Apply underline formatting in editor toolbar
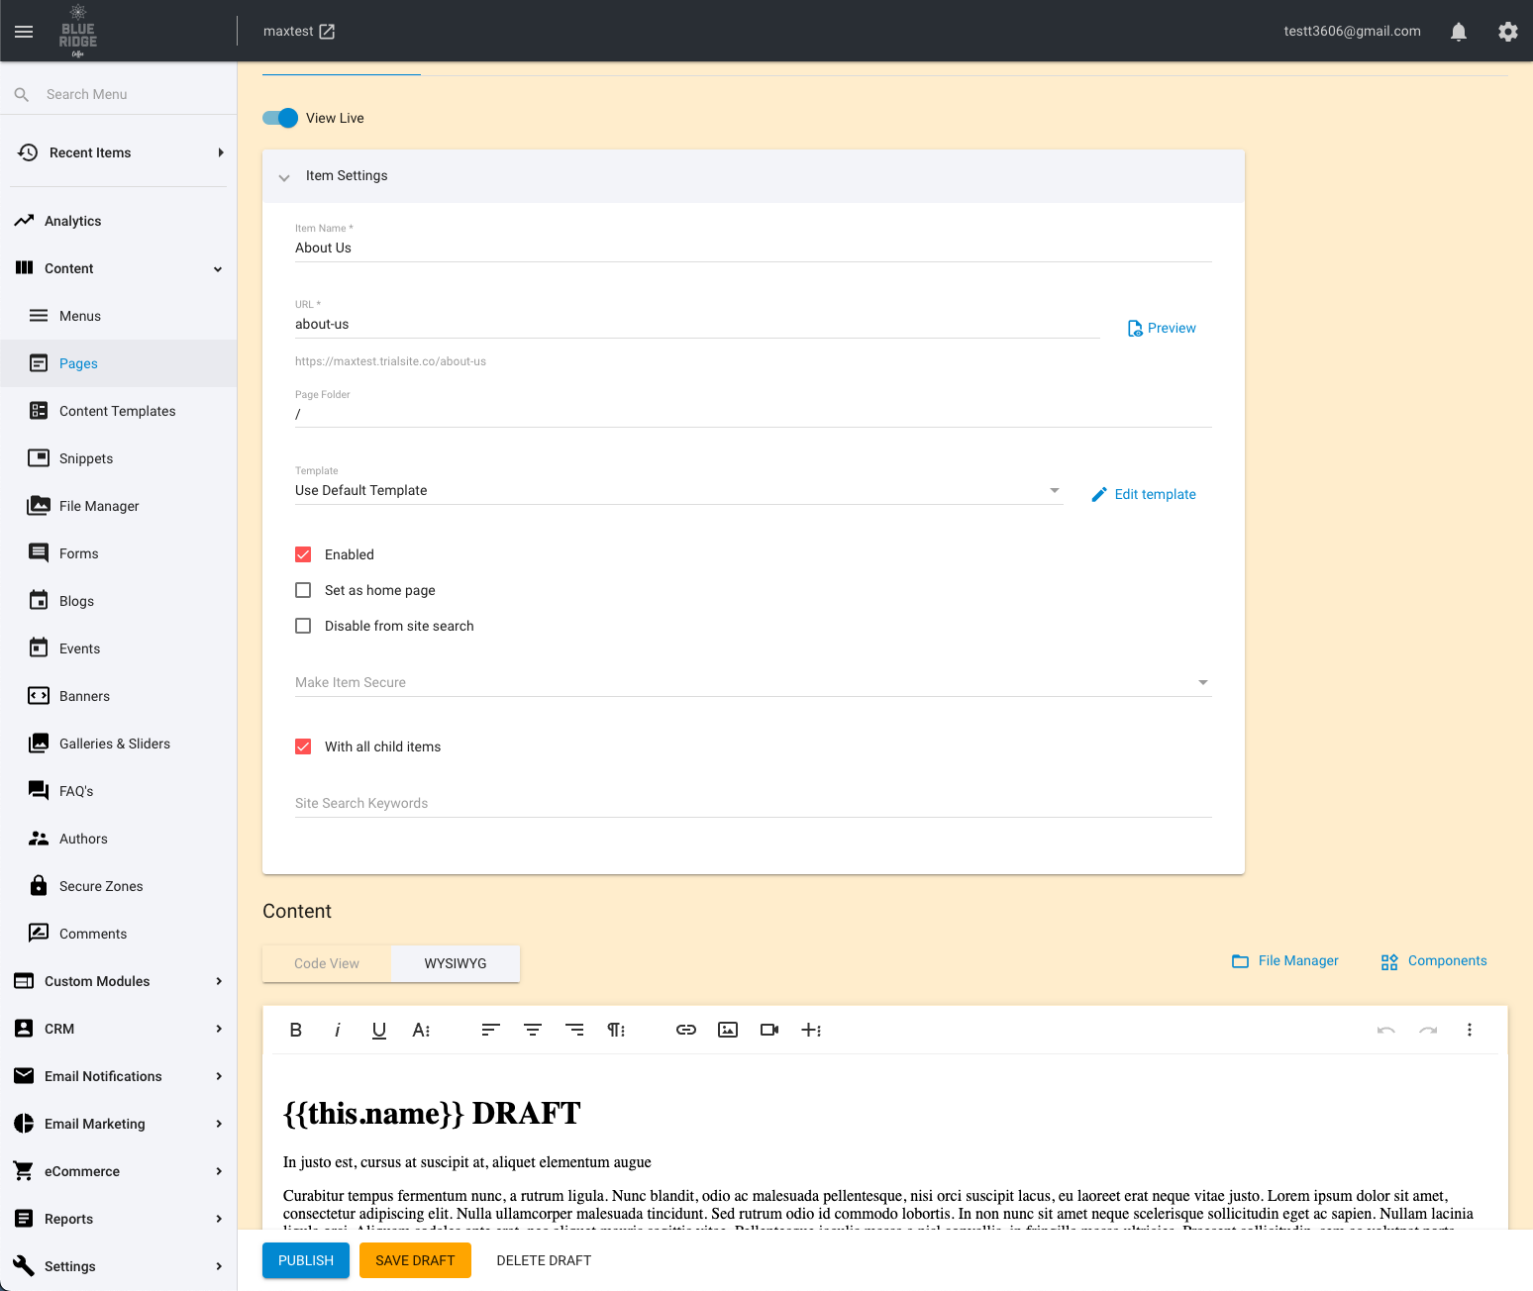Viewport: 1533px width, 1291px height. coord(378,1030)
